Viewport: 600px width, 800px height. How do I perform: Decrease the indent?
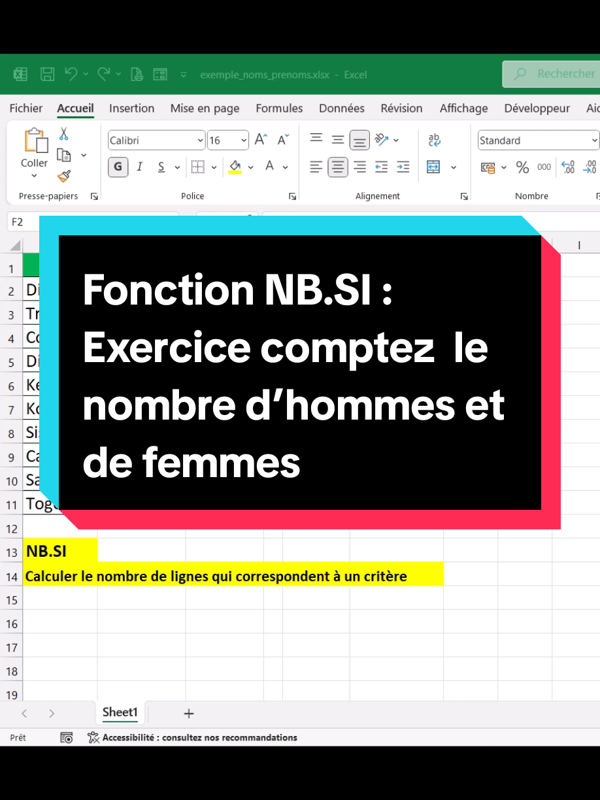(x=382, y=167)
